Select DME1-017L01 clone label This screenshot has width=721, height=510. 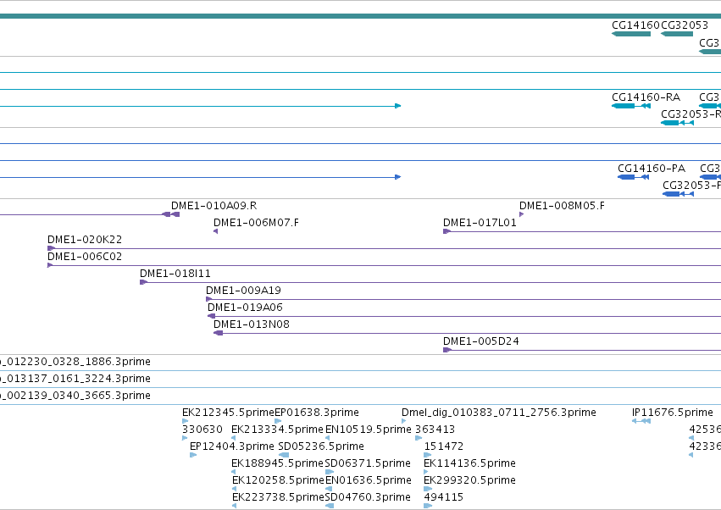click(x=480, y=223)
